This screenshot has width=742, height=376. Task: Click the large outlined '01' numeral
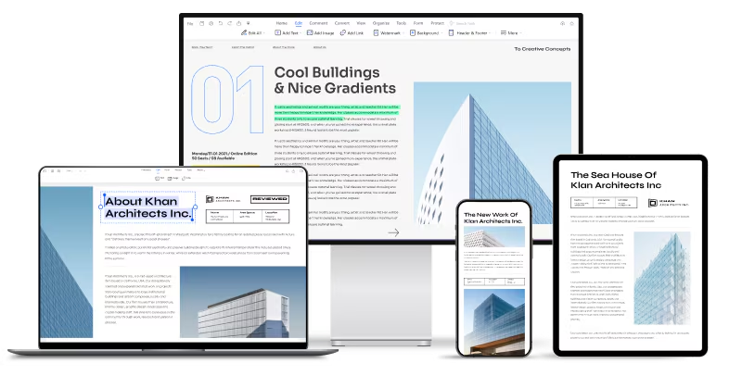point(227,100)
